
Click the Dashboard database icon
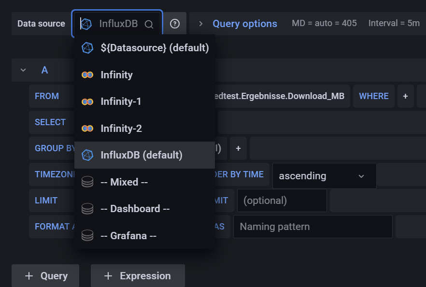point(87,209)
